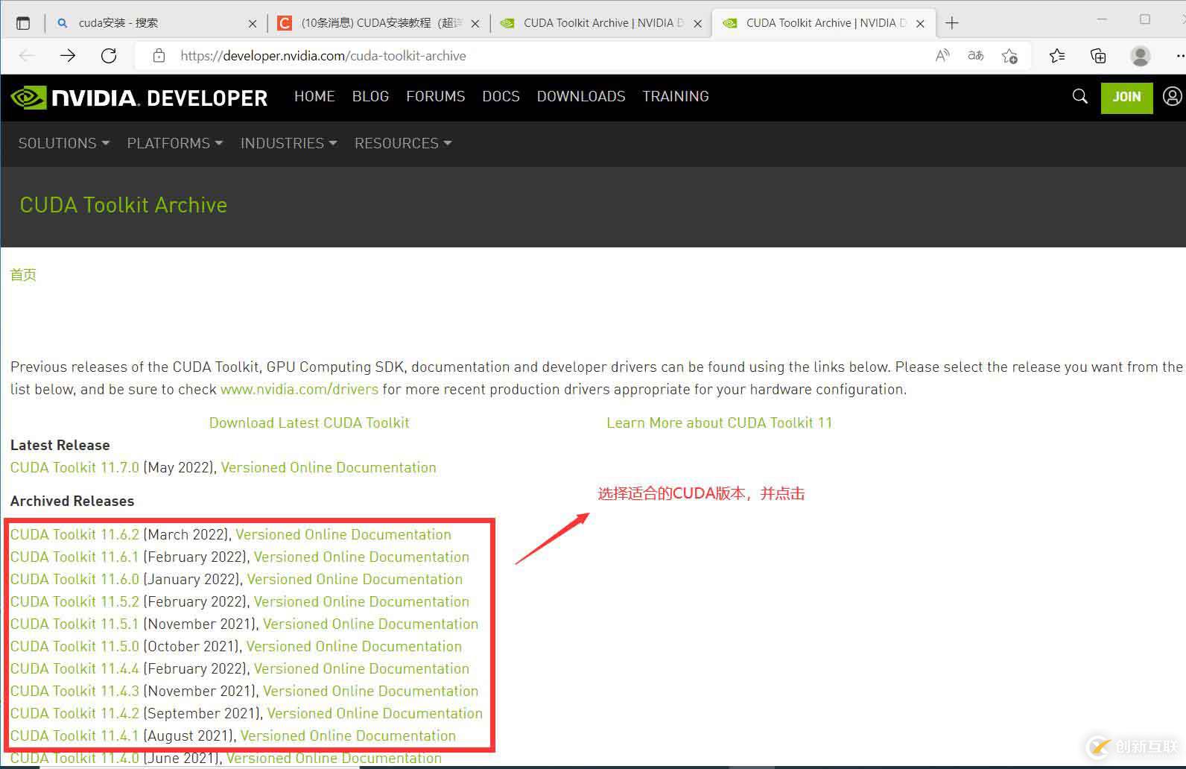This screenshot has width=1186, height=769.
Task: Close the active CUDA Toolkit Archive tab
Action: pyautogui.click(x=920, y=24)
